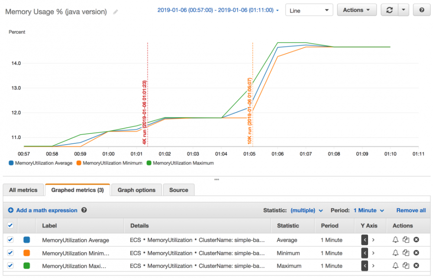The width and height of the screenshot is (433, 278).
Task: Refresh the graph with the reload icon
Action: (x=389, y=10)
